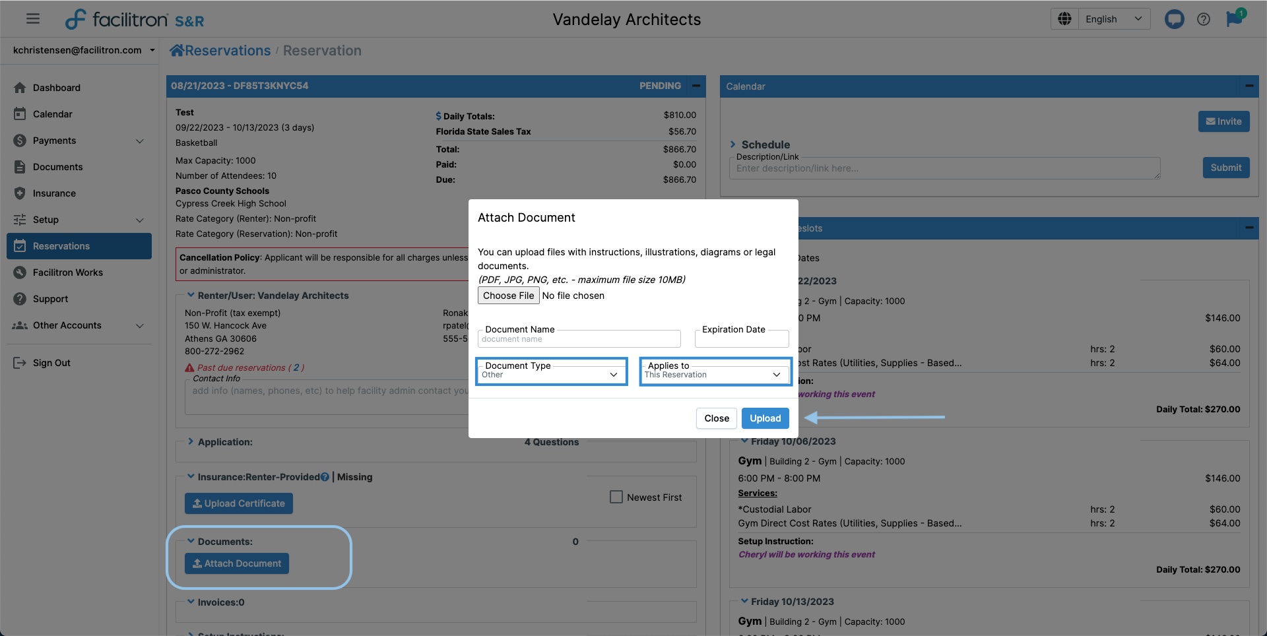
Task: Click the Upload Certificate button
Action: point(239,503)
